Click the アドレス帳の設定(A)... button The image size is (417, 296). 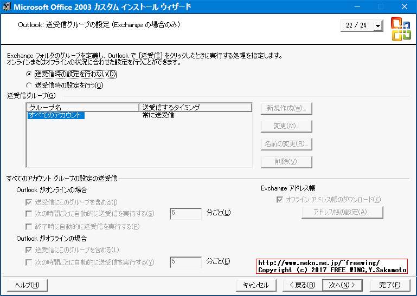click(x=342, y=212)
